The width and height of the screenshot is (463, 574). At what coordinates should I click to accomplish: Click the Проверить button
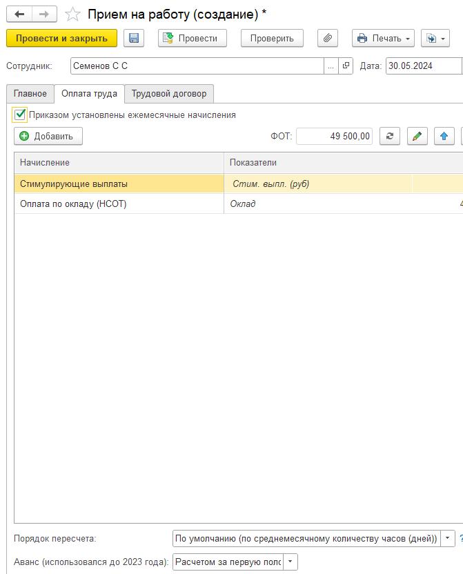[x=272, y=39]
